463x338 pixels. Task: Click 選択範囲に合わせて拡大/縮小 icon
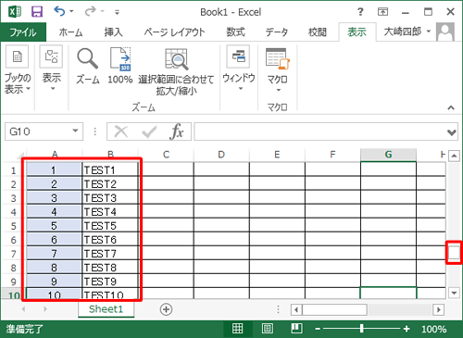[176, 71]
